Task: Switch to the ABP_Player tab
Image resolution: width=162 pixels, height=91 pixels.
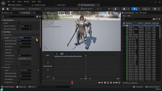Action: pyautogui.click(x=62, y=5)
